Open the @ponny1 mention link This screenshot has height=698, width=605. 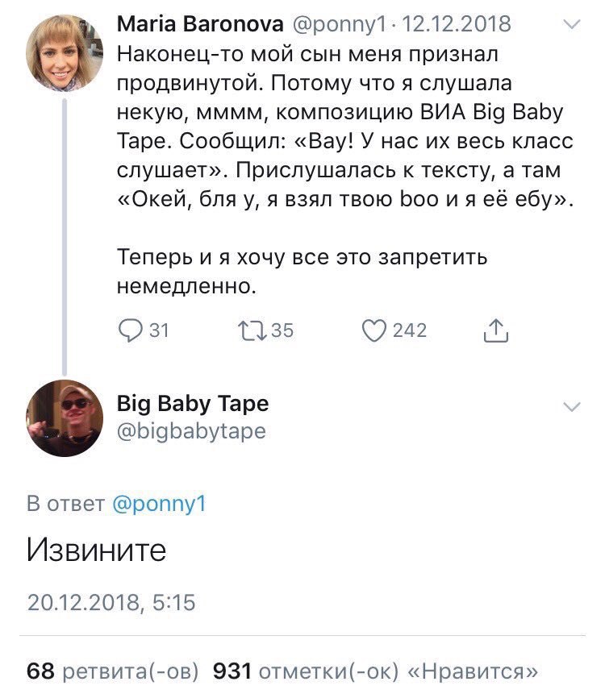click(159, 504)
